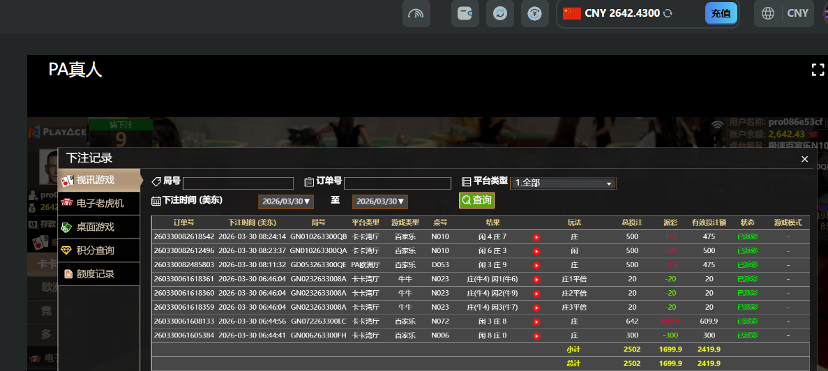Viewport: 828px width, 371px height.
Task: Refresh the CNY balance with small reload icon
Action: pos(668,13)
